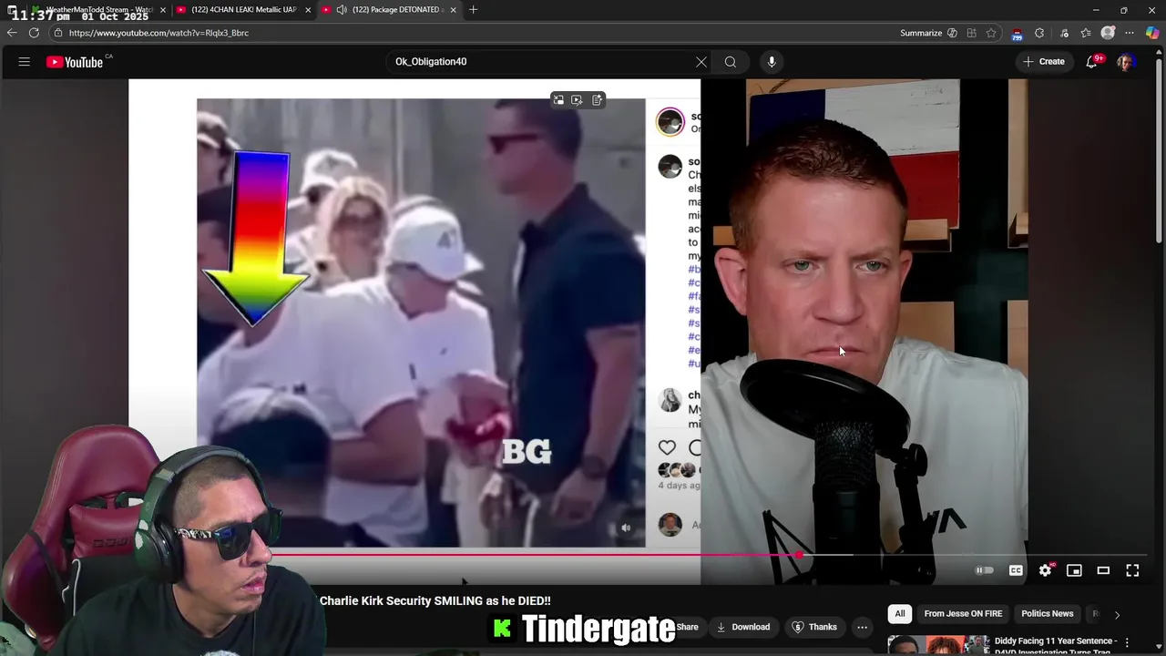Select the All filter chip
This screenshot has height=656, width=1166.
click(900, 614)
